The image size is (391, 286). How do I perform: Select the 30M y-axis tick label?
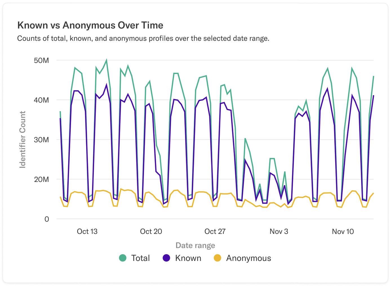[x=41, y=140]
